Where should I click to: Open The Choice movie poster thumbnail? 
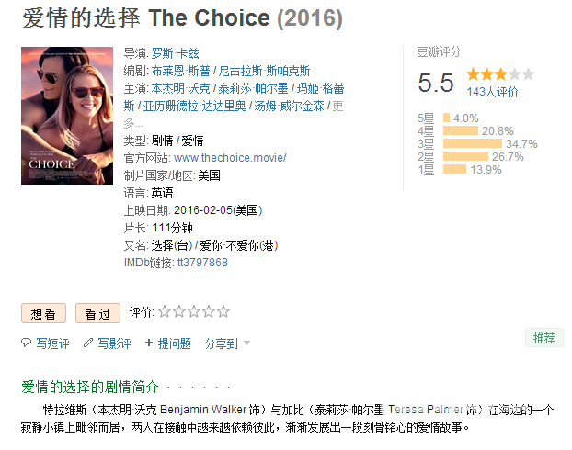click(x=67, y=116)
